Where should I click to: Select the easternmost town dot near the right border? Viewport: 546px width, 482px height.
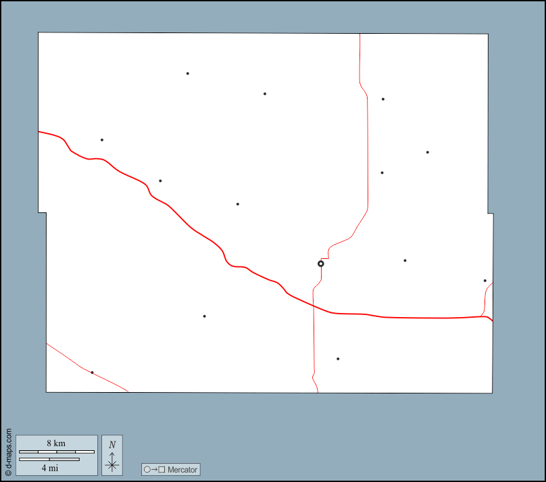485,281
